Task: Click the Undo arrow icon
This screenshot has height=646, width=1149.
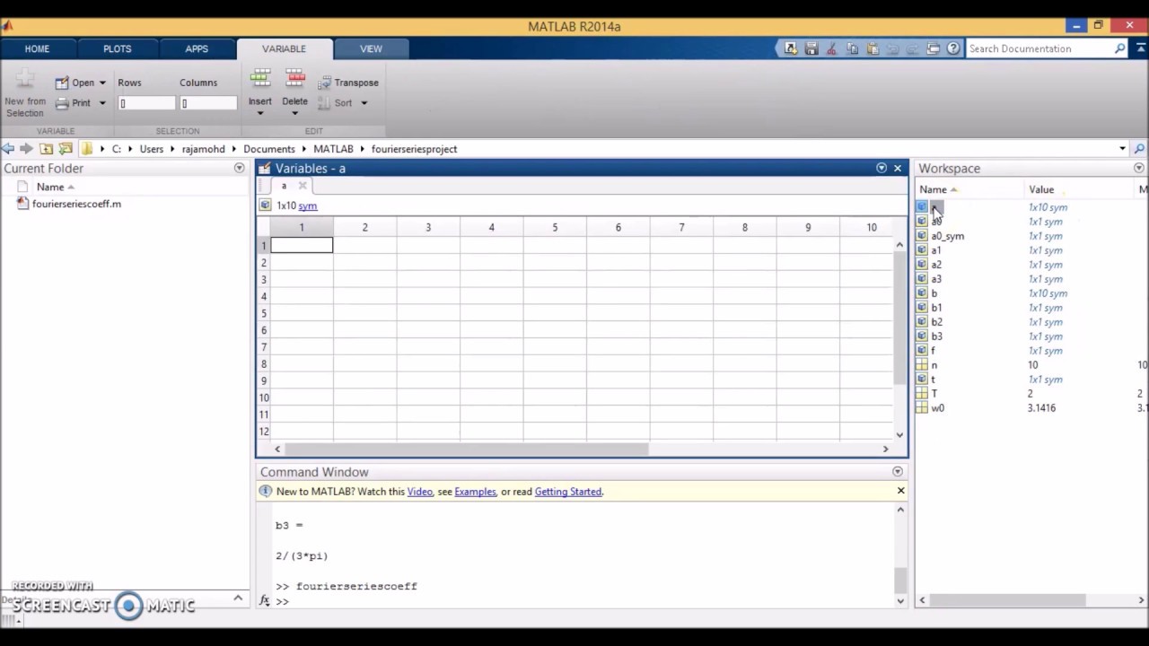Action: (893, 48)
